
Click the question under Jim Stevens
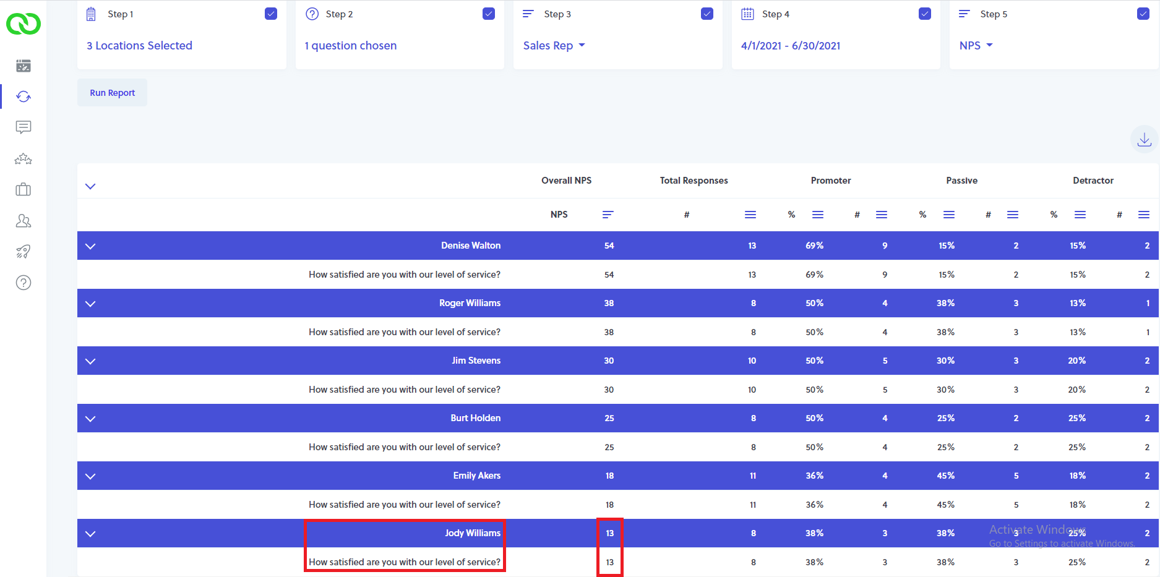point(405,390)
